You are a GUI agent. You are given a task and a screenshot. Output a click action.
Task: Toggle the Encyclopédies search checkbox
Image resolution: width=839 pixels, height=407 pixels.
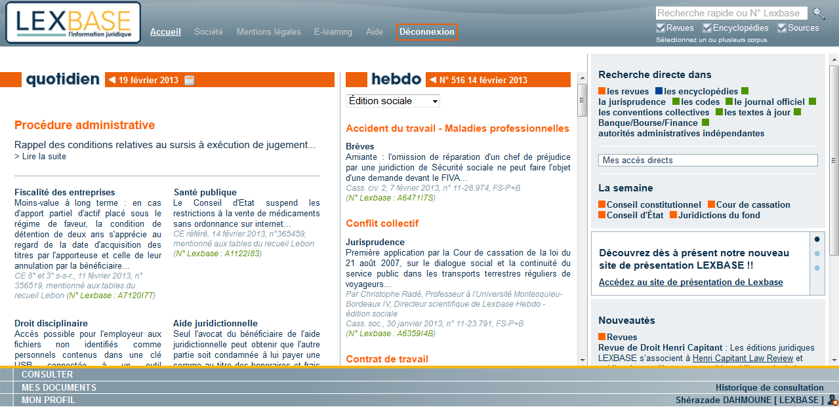(x=707, y=28)
